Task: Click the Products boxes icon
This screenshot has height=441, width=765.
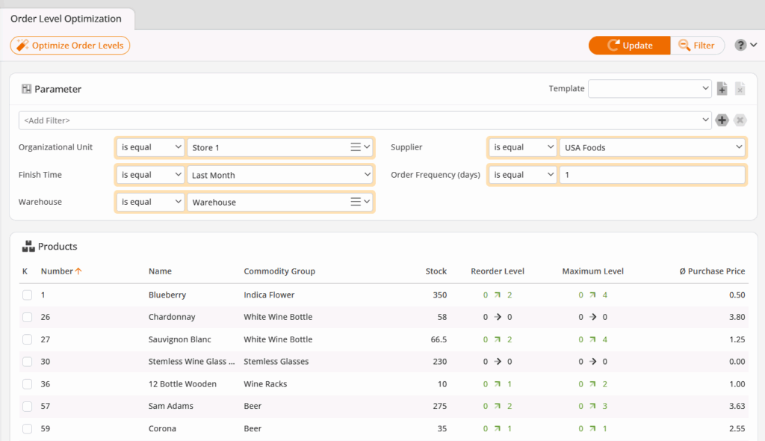Action: 28,246
